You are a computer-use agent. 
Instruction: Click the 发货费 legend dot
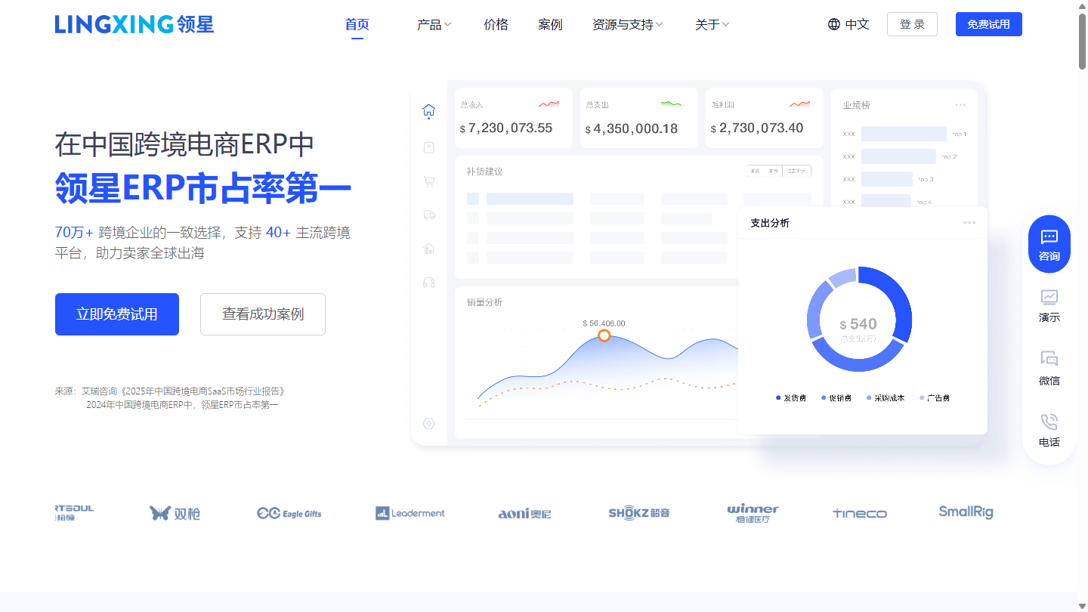click(778, 398)
